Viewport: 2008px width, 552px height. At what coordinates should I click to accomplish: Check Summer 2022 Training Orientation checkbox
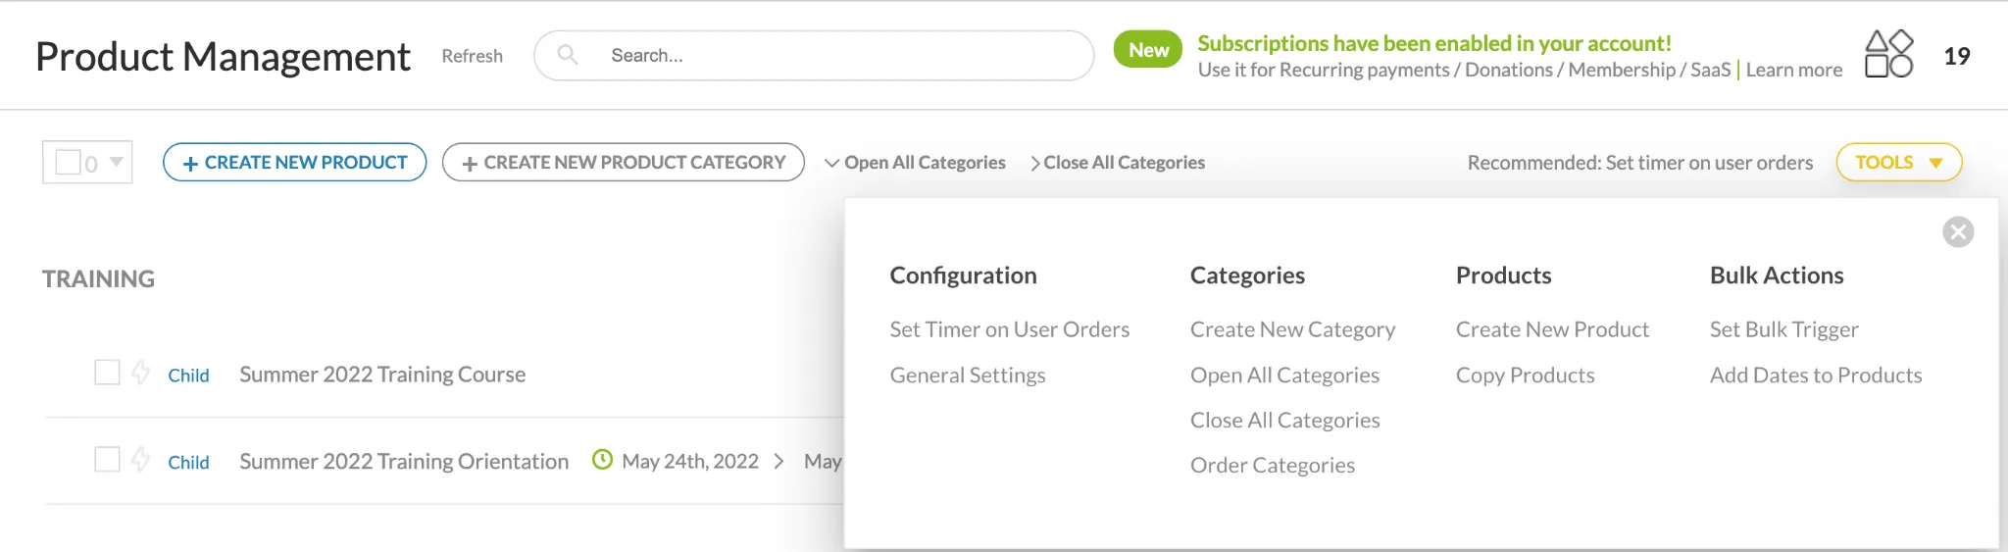point(107,459)
